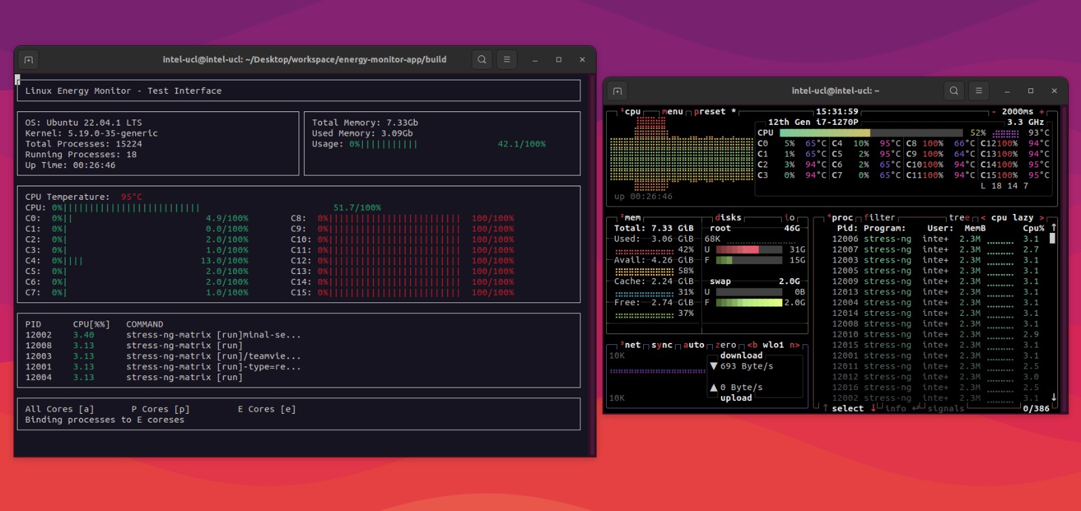Image resolution: width=1081 pixels, height=511 pixels.
Task: Click the MemB column header in btop
Action: coord(975,228)
